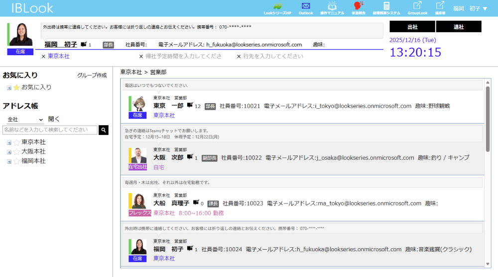This screenshot has height=277, width=498.
Task: Select 福岡本社 in the address tree
Action: (33, 161)
